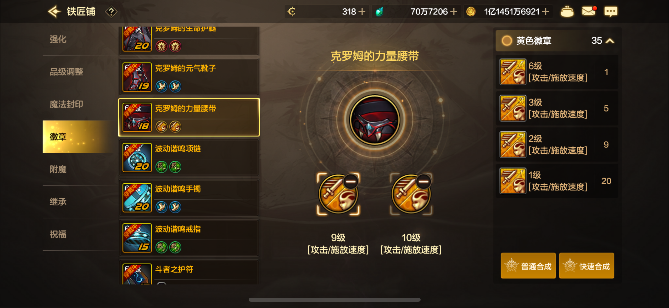Viewport: 669px width, 308px height.
Task: Open the chat bubble icon
Action: click(x=611, y=11)
